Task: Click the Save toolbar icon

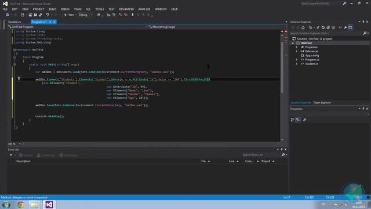Action: click(x=35, y=15)
